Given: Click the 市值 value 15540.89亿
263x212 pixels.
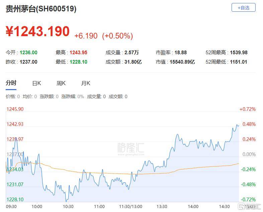Looking at the screenshot, I should [182, 62].
